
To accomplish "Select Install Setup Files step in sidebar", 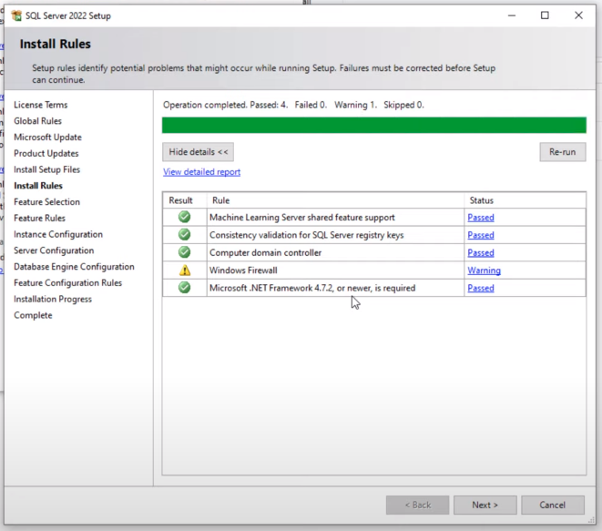I will pyautogui.click(x=46, y=169).
